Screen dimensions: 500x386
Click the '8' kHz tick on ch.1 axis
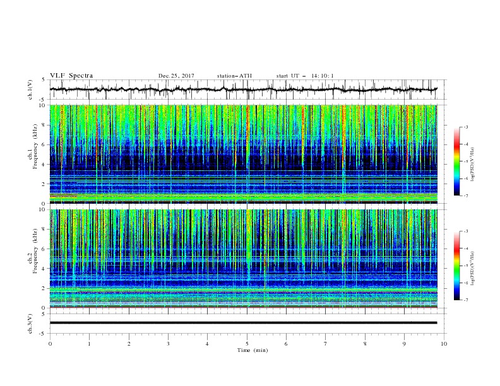click(x=45, y=125)
